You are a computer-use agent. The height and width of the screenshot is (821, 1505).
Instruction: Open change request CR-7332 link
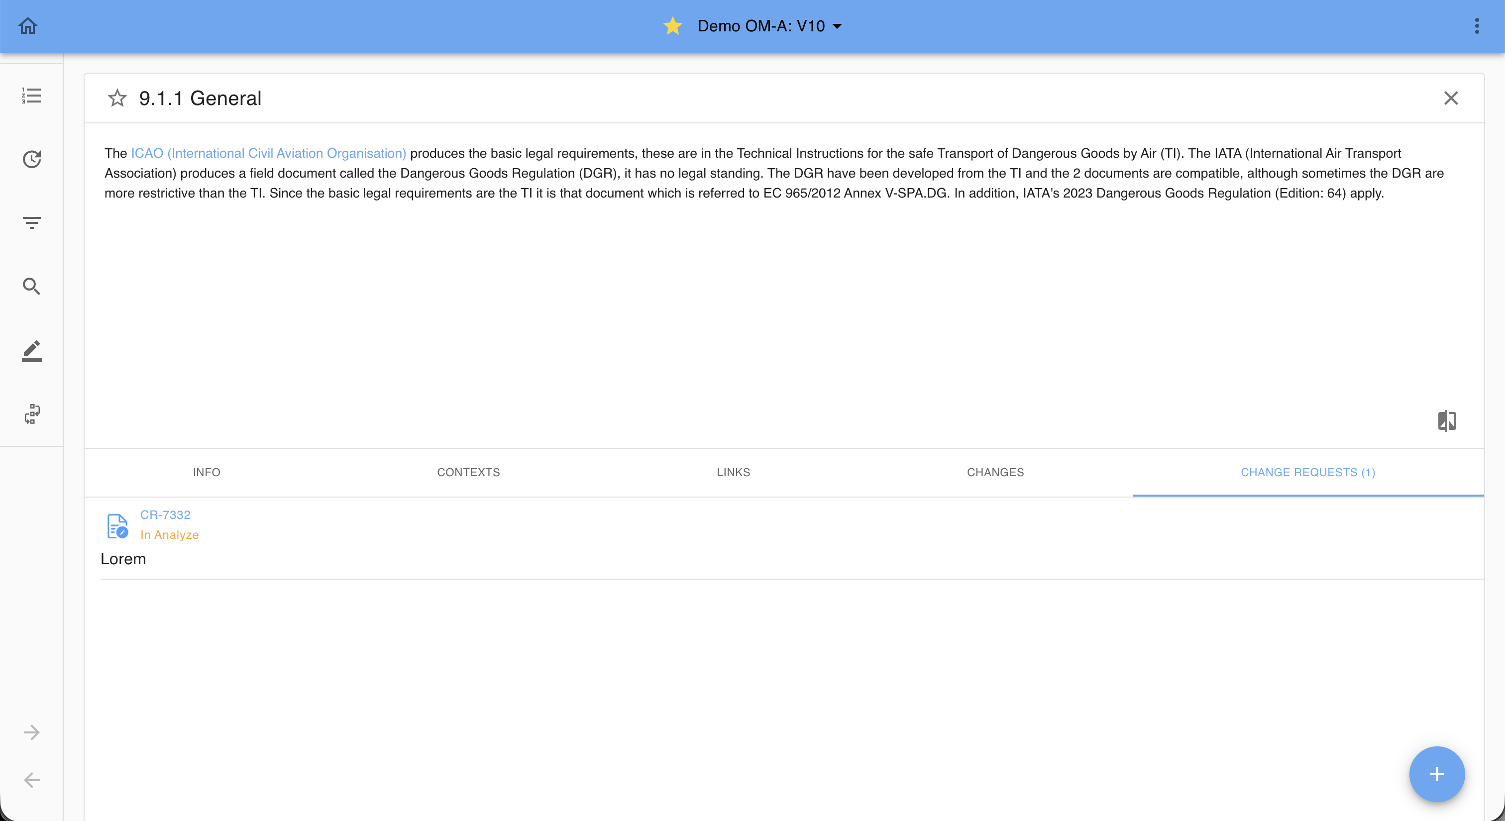point(165,515)
